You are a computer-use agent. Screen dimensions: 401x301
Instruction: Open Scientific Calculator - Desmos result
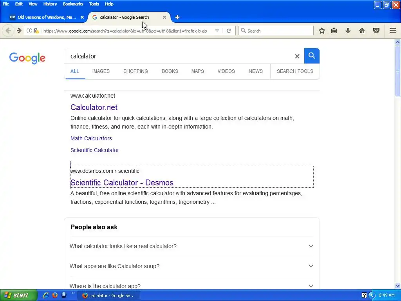click(122, 183)
